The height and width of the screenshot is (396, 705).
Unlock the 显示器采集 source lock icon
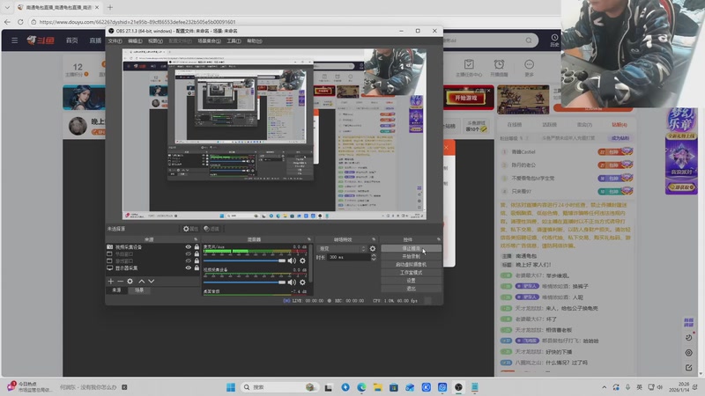(x=197, y=268)
